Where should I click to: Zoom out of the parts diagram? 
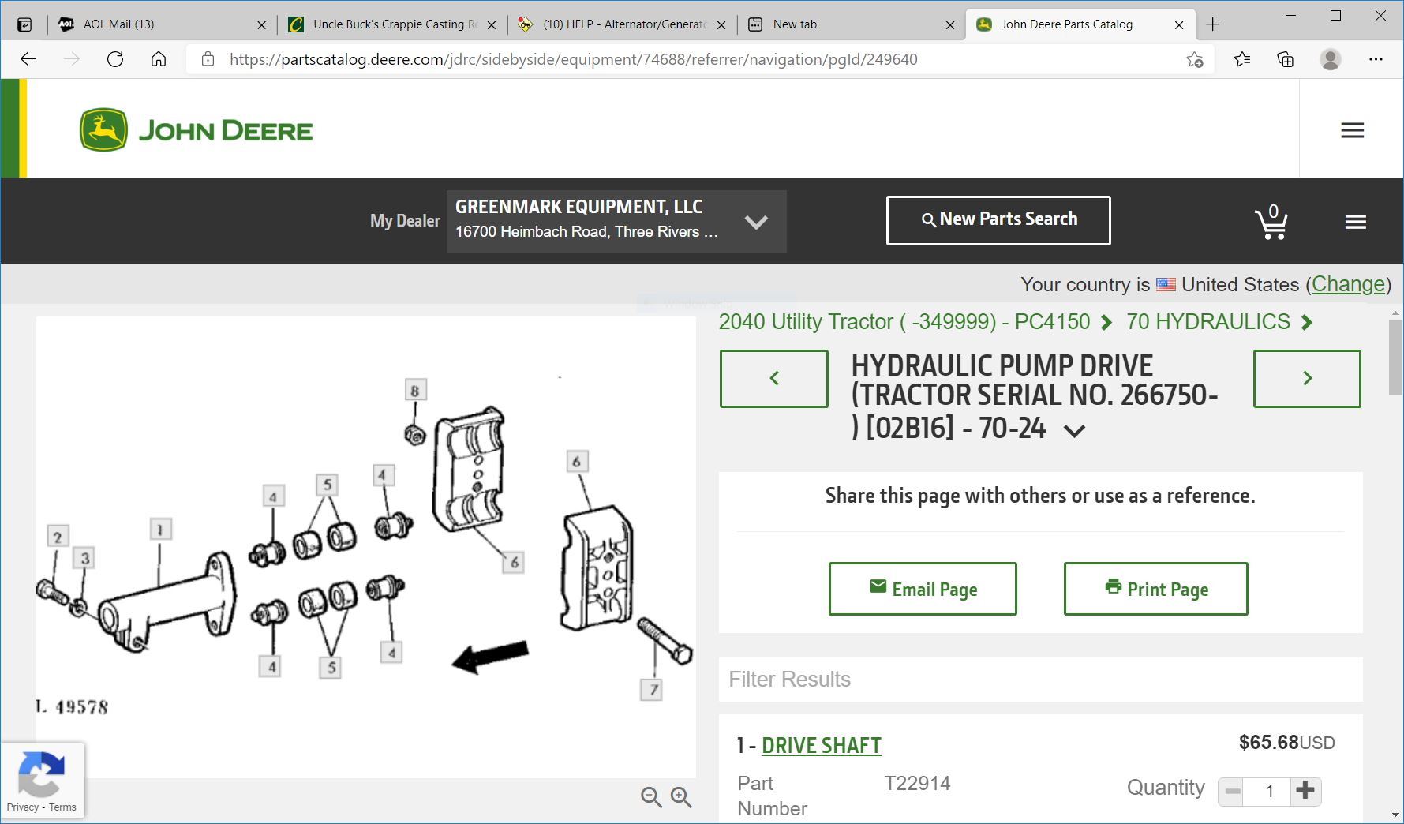coord(651,797)
